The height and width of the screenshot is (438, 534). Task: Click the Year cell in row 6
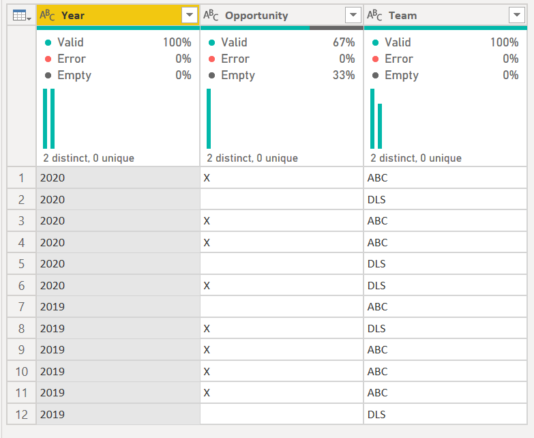coord(118,285)
